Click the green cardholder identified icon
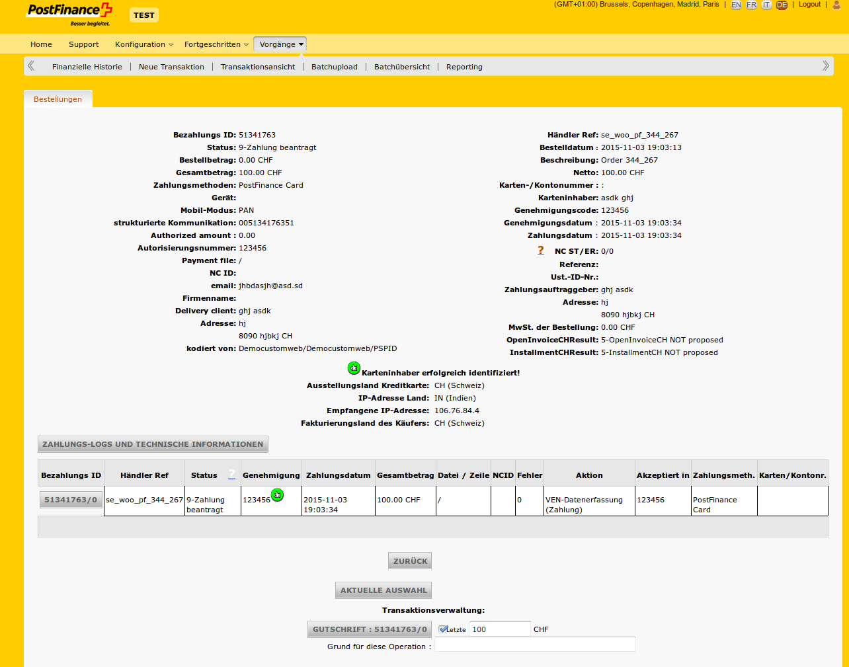The width and height of the screenshot is (849, 667). tap(354, 368)
